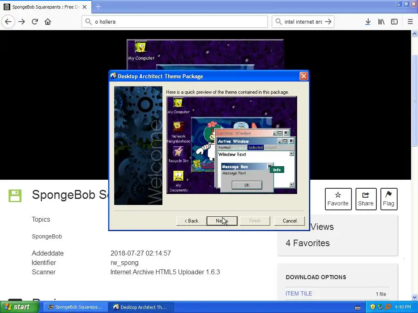Restore down the browser window
This screenshot has width=418, height=313.
[406, 4]
